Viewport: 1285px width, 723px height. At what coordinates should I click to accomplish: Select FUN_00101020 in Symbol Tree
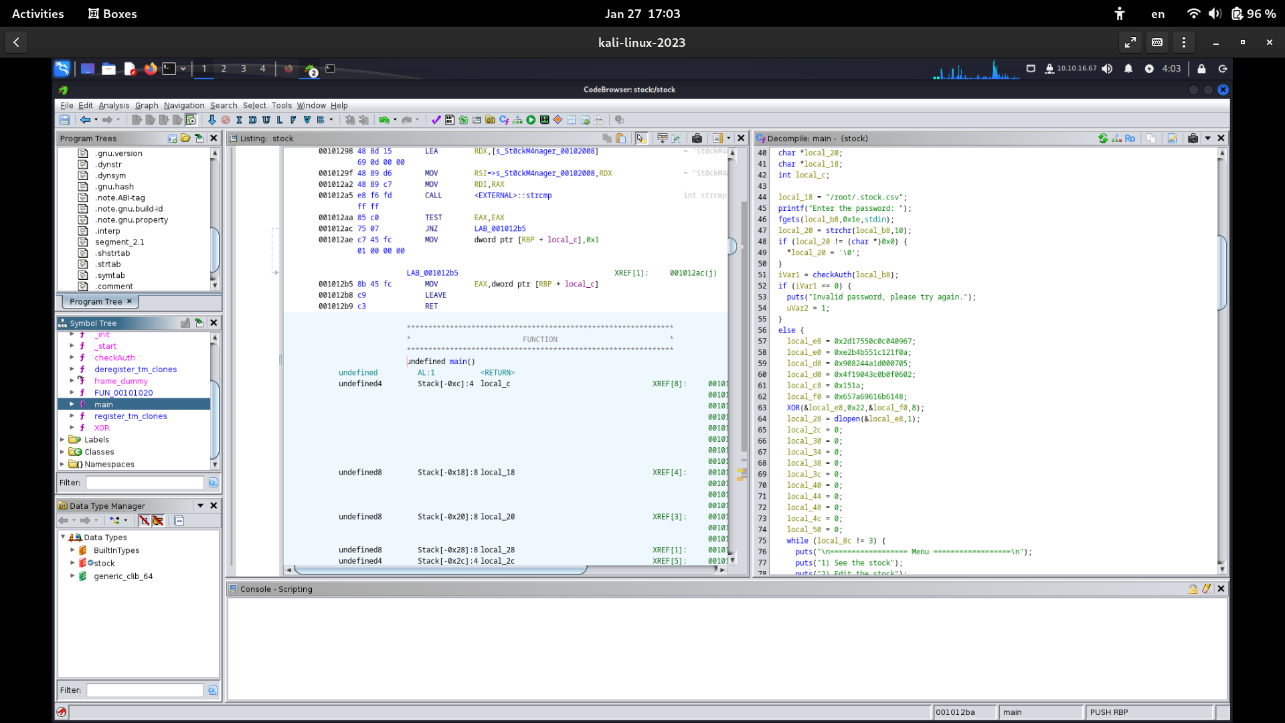point(123,393)
